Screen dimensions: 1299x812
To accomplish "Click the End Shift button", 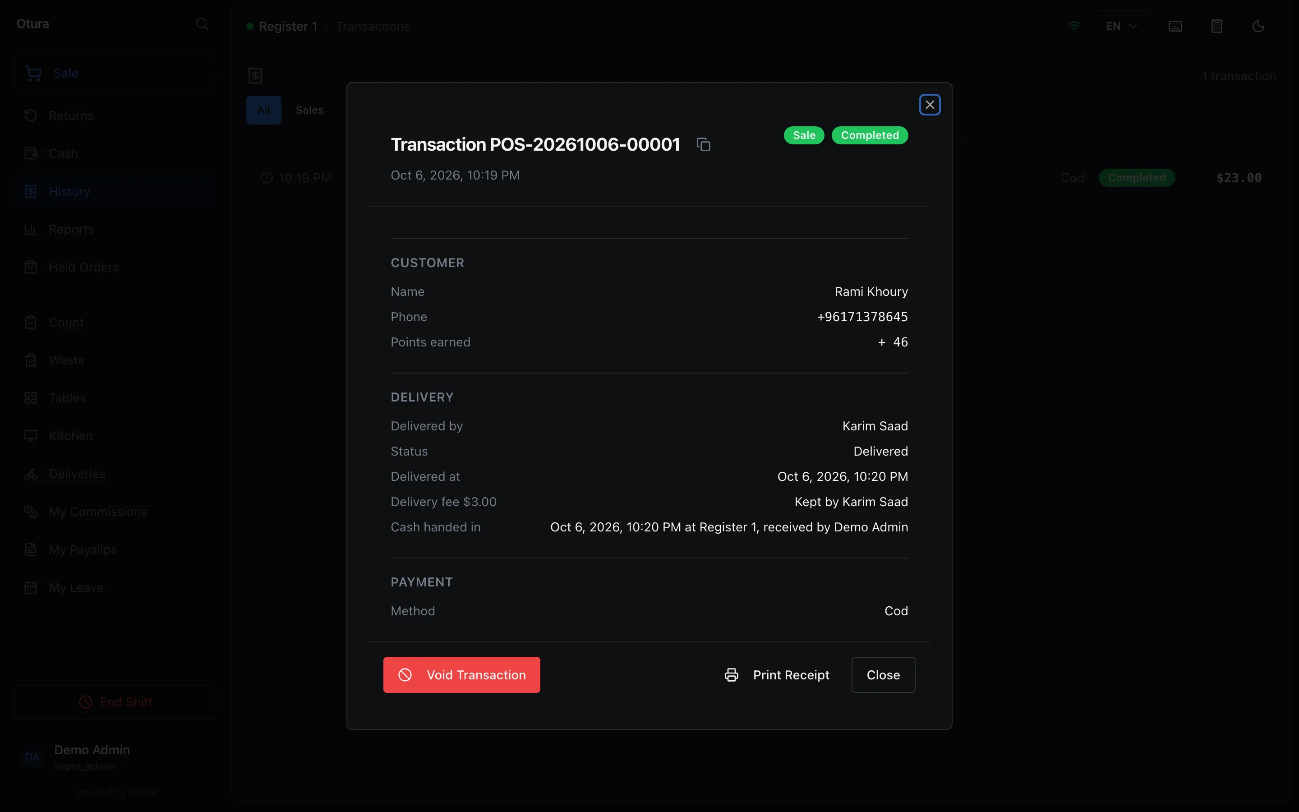I will [115, 702].
